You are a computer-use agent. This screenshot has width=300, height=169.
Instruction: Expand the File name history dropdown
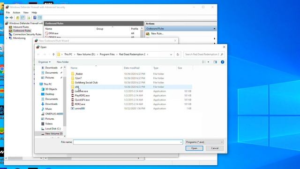pyautogui.click(x=181, y=142)
